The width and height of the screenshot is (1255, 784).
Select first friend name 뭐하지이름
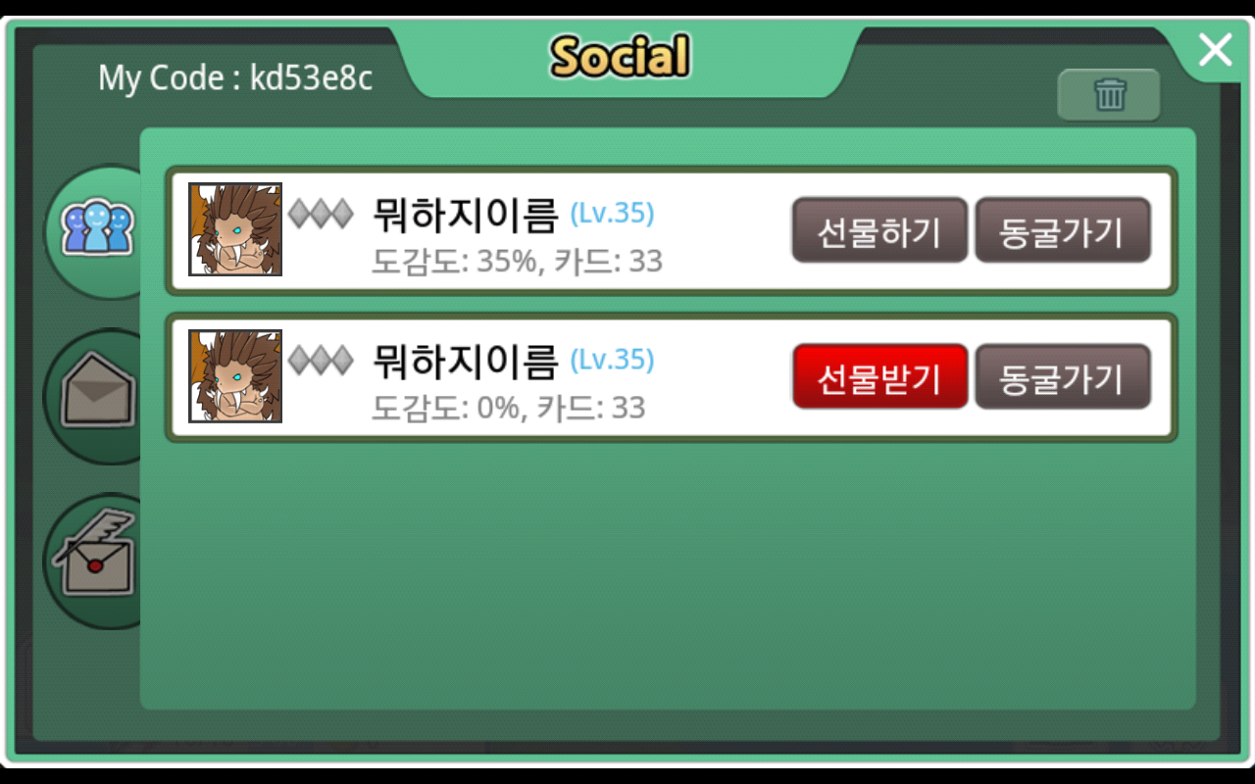point(465,215)
